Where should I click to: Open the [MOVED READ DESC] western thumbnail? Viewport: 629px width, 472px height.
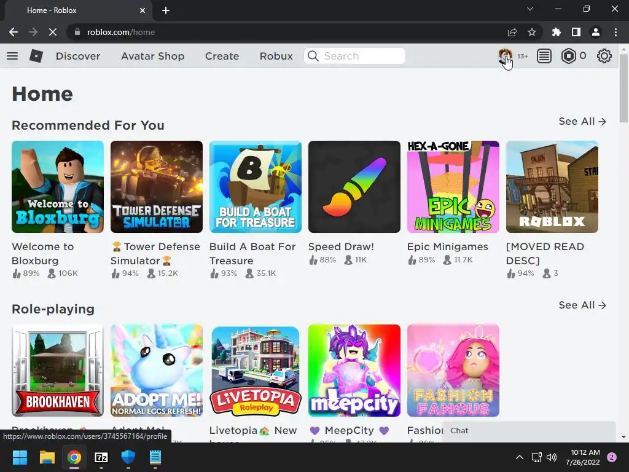click(552, 187)
